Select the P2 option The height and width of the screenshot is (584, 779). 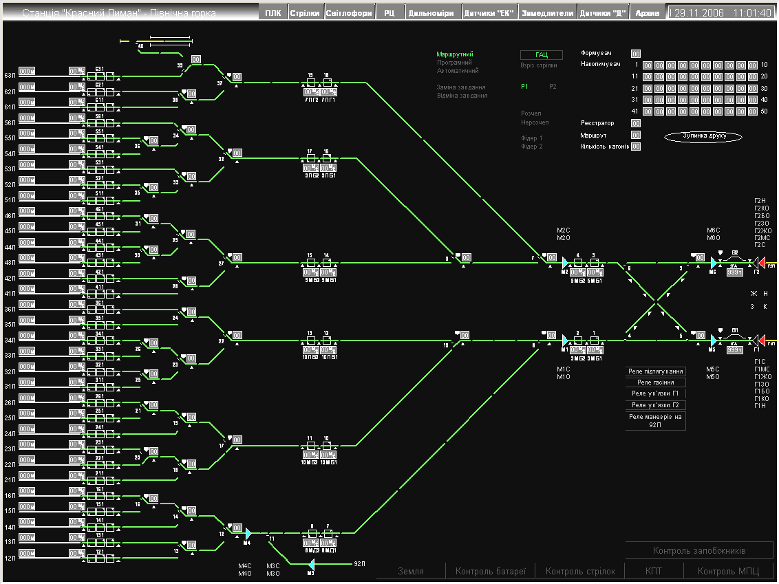(x=553, y=87)
